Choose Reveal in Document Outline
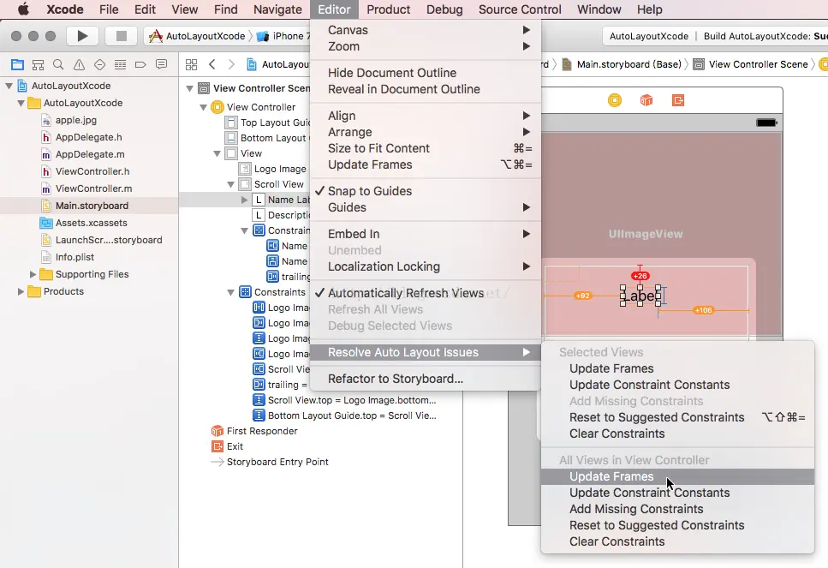The height and width of the screenshot is (568, 828). (425, 89)
